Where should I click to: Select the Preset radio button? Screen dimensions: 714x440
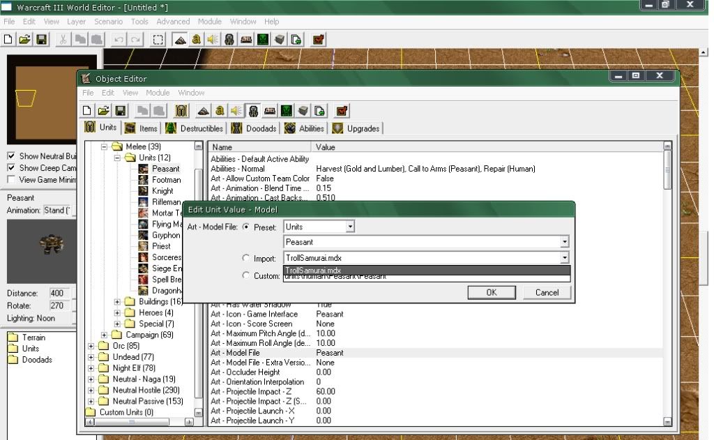[x=246, y=227]
